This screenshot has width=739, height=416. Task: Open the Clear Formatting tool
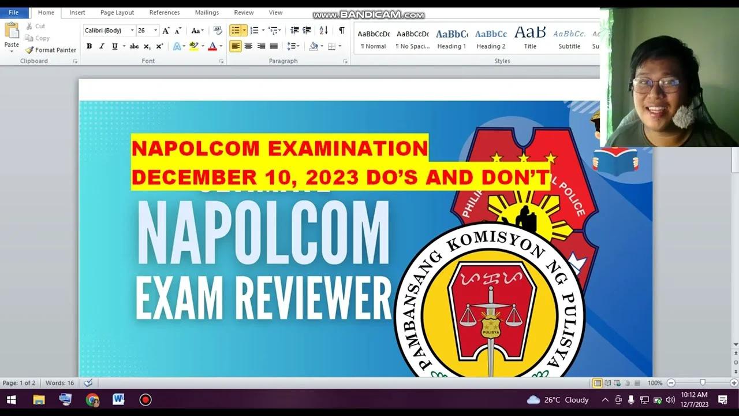pos(217,30)
